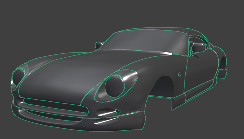Screen dimensions: 244x139
Task: Select the far-side mirror near the windshield corner
Action: 99,45
